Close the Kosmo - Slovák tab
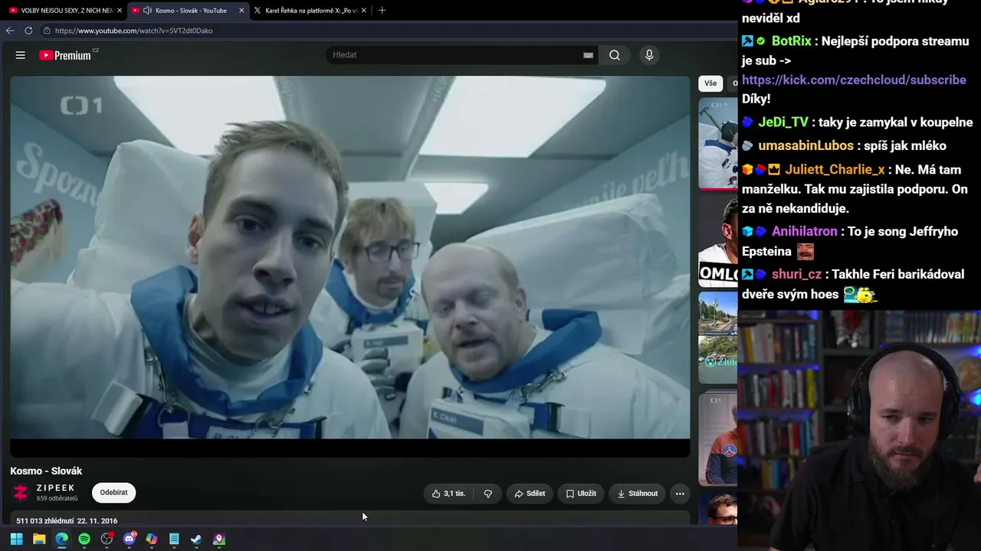 coord(242,11)
